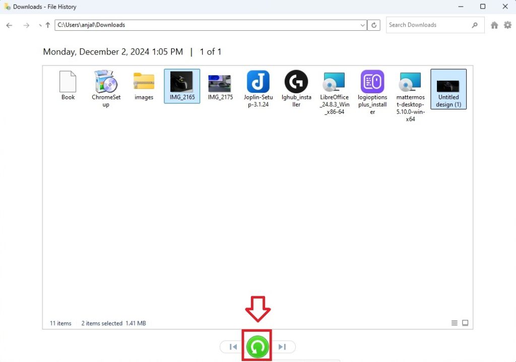Click the File History title bar icon
This screenshot has height=362, width=516.
(x=7, y=6)
